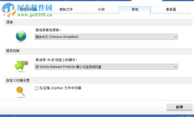Go to the 计划 tab
This screenshot has width=194, height=117.
tap(101, 10)
